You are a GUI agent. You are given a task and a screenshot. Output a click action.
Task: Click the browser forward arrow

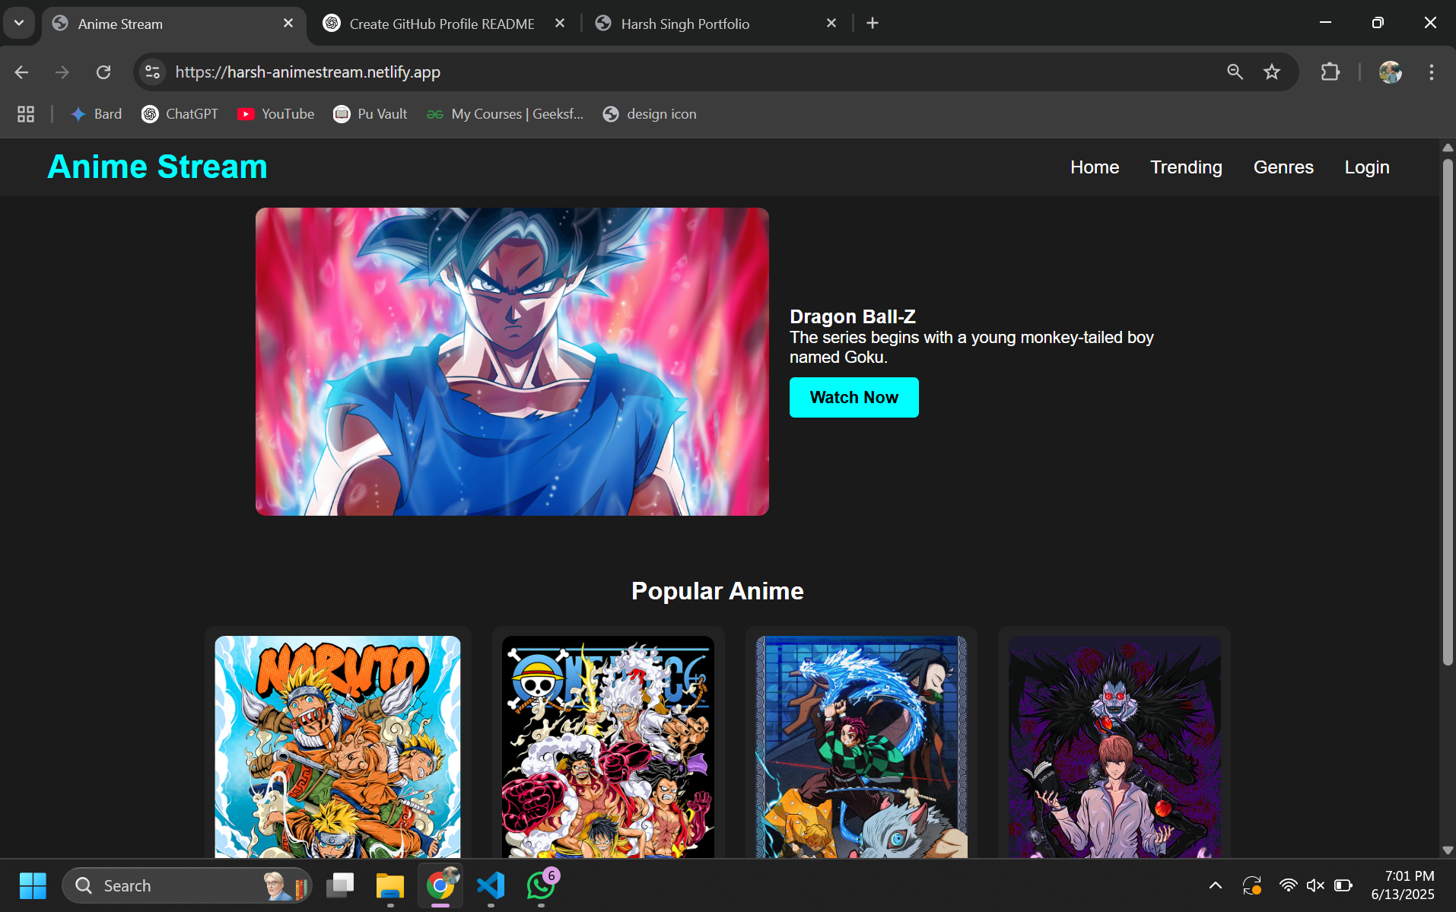pyautogui.click(x=62, y=72)
